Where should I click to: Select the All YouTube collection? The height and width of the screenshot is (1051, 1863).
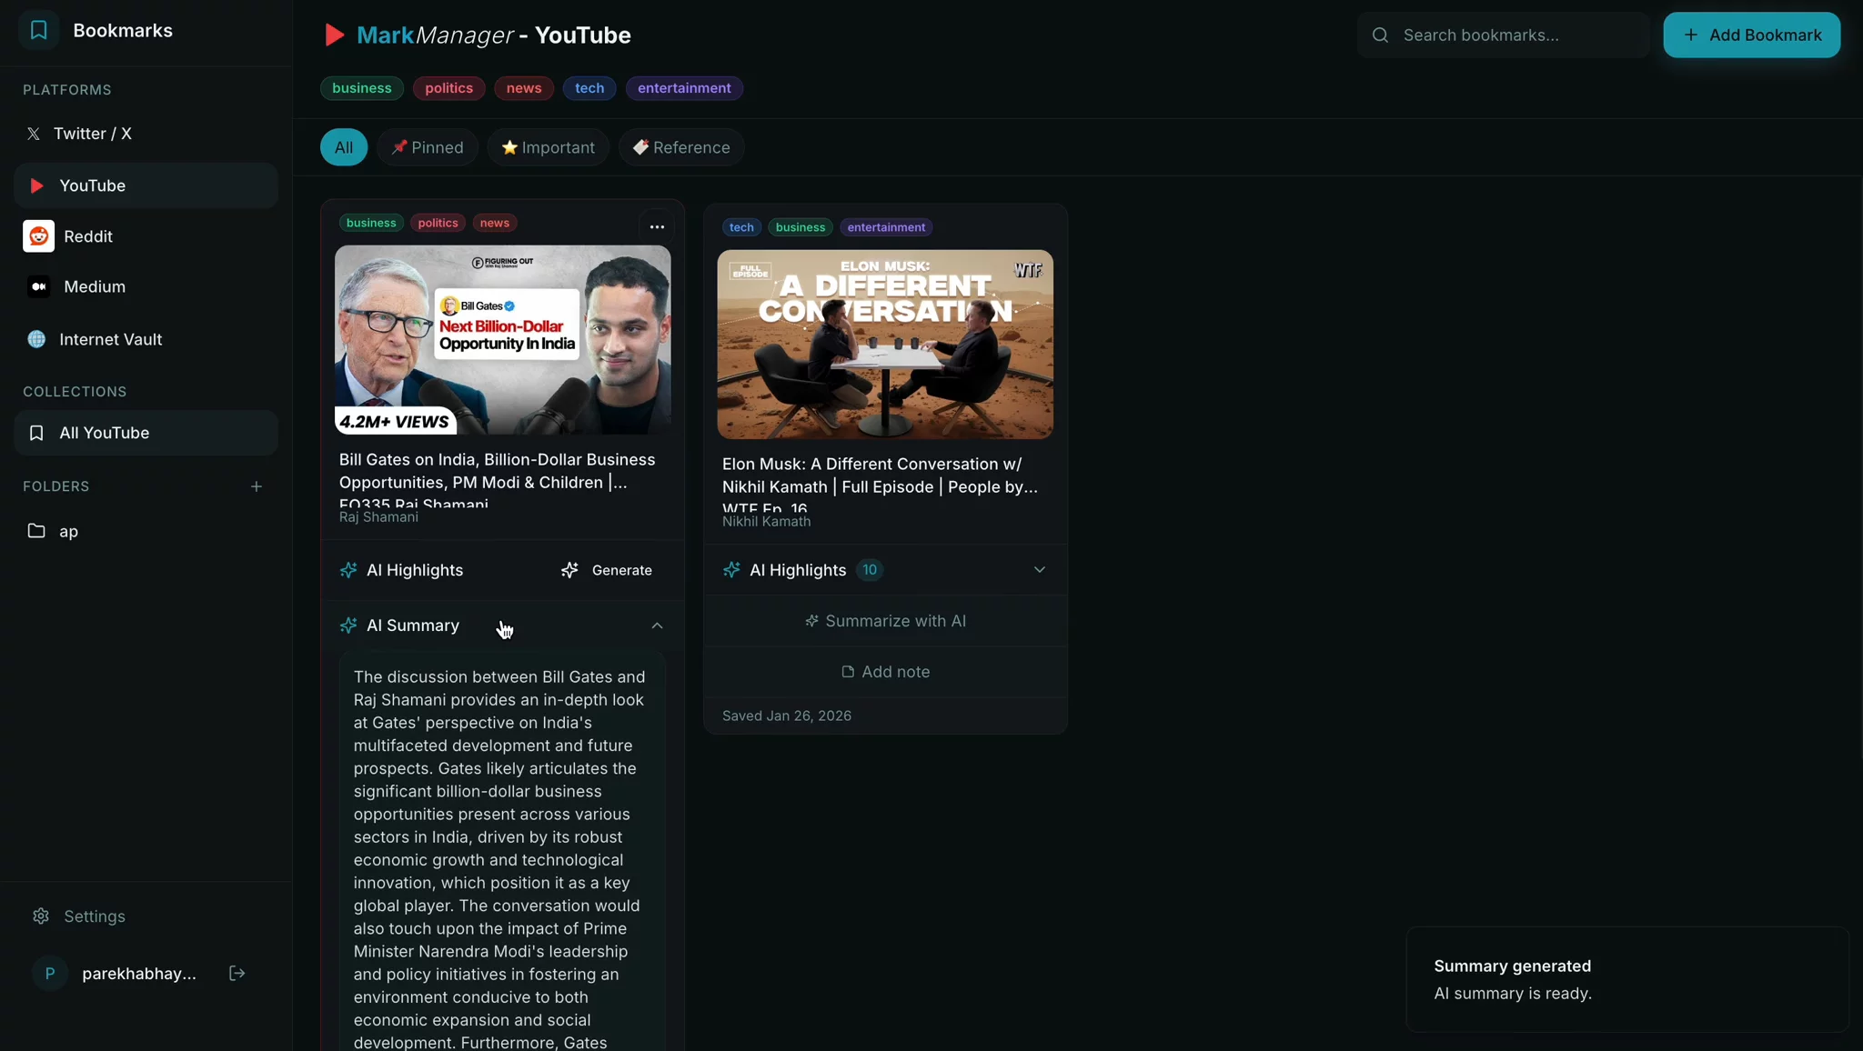[146, 433]
